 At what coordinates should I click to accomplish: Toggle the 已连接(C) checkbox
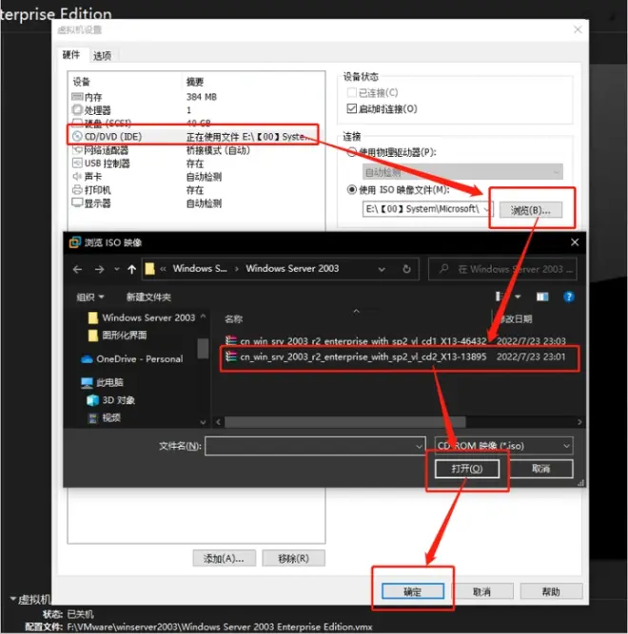(352, 92)
